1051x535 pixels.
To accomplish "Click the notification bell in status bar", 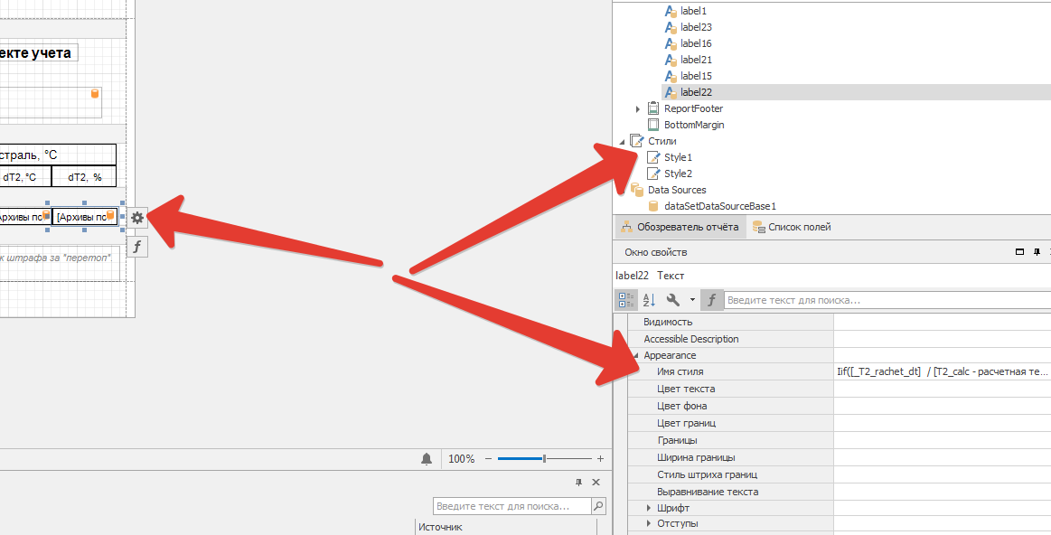I will (x=427, y=459).
